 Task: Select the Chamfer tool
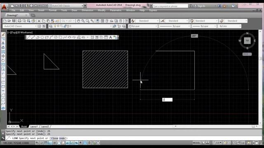pyautogui.click(x=3, y=95)
